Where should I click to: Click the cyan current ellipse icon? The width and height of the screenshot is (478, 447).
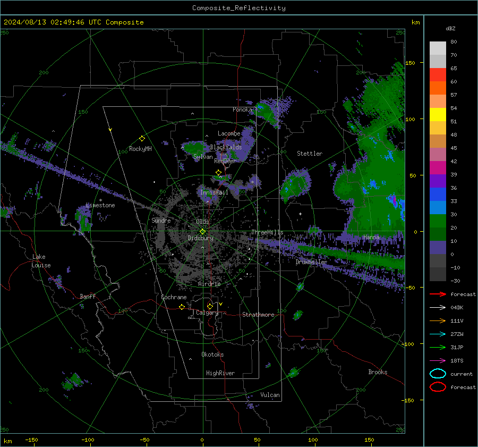click(438, 374)
